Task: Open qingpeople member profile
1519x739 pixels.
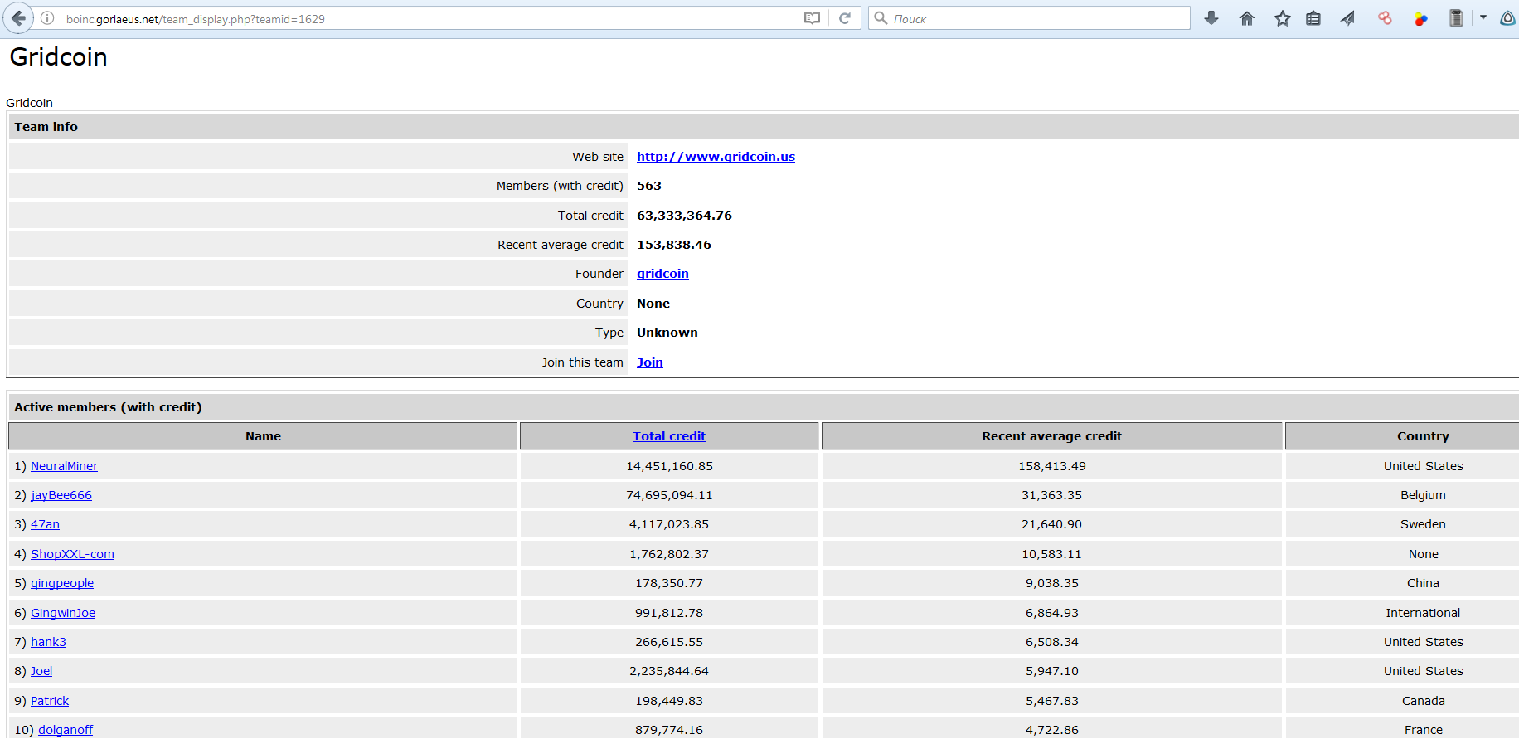Action: point(62,583)
